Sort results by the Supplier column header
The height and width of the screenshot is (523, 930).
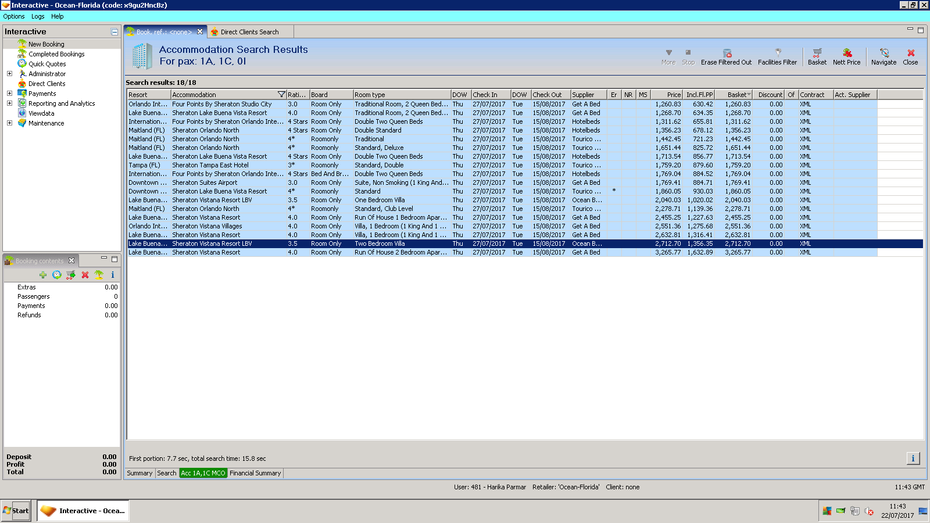589,95
